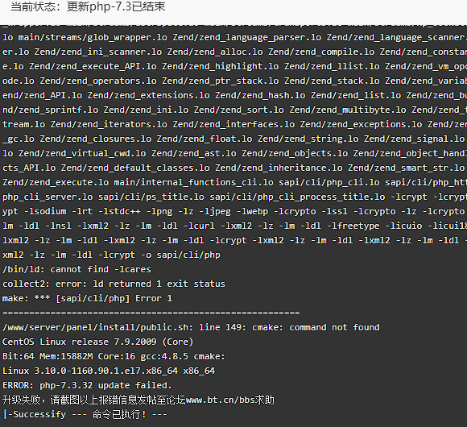Click the 'Zend/zend_execute.lo main/internal_functions_cli.lo' line
This screenshot has width=467, height=427.
[234, 182]
